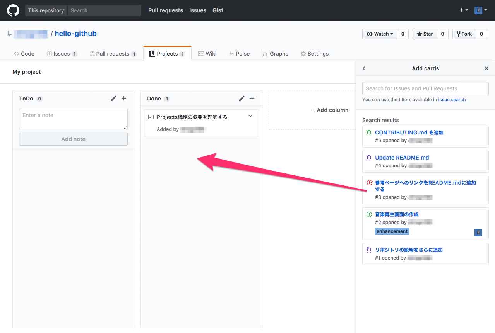Open Pull requests from the top navigation
The width and height of the screenshot is (495, 333).
(165, 10)
